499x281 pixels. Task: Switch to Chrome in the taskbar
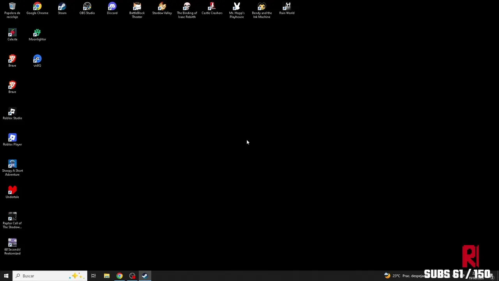tap(119, 276)
